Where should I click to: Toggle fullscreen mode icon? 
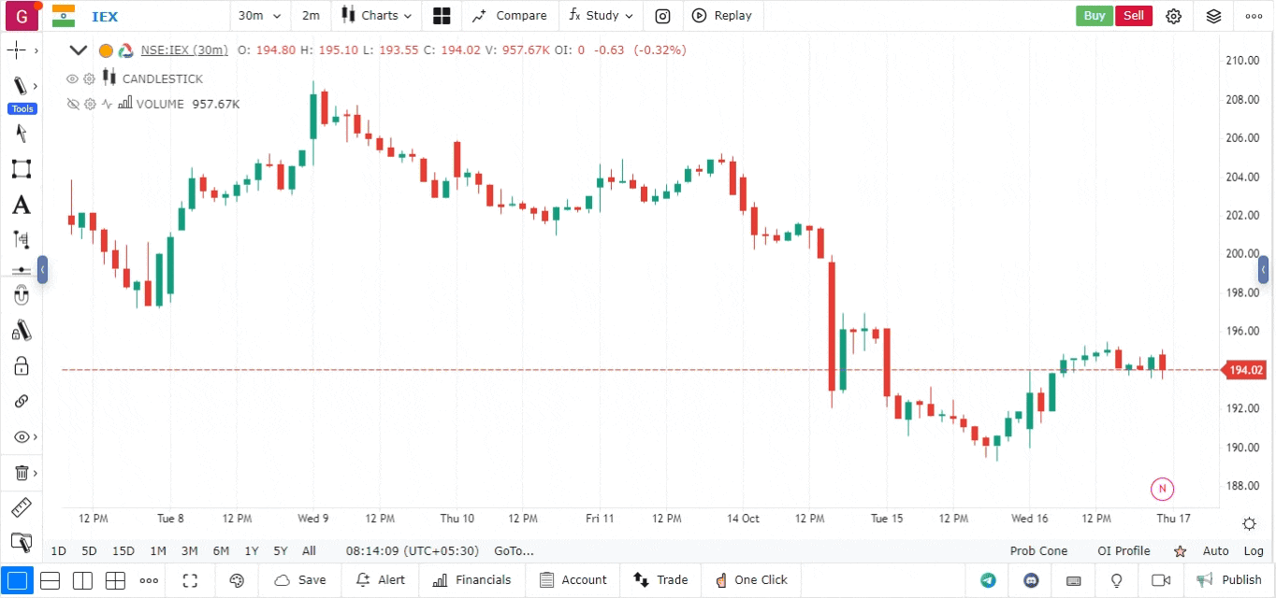[190, 580]
